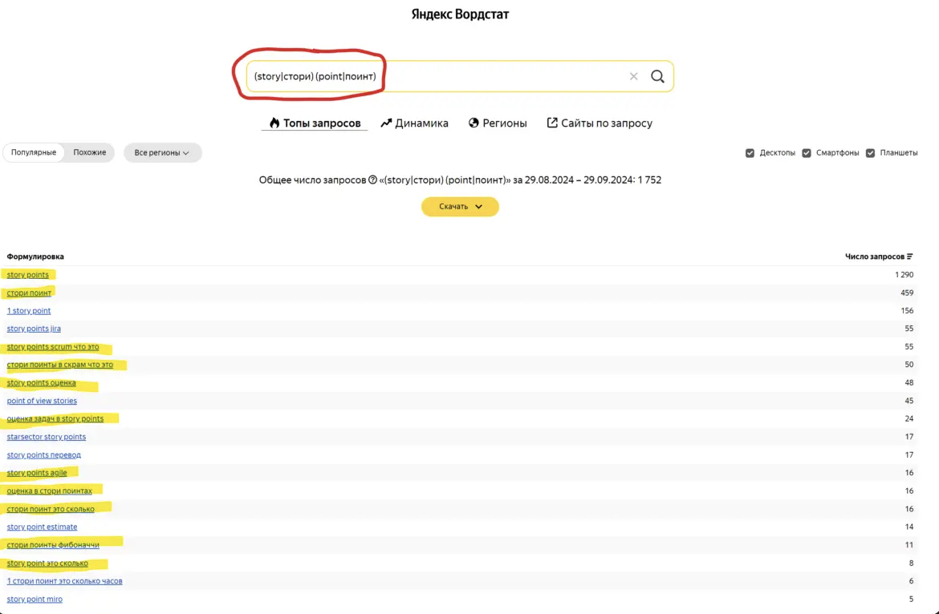Click the sort icon near Число запросов
The width and height of the screenshot is (939, 614).
coord(909,257)
